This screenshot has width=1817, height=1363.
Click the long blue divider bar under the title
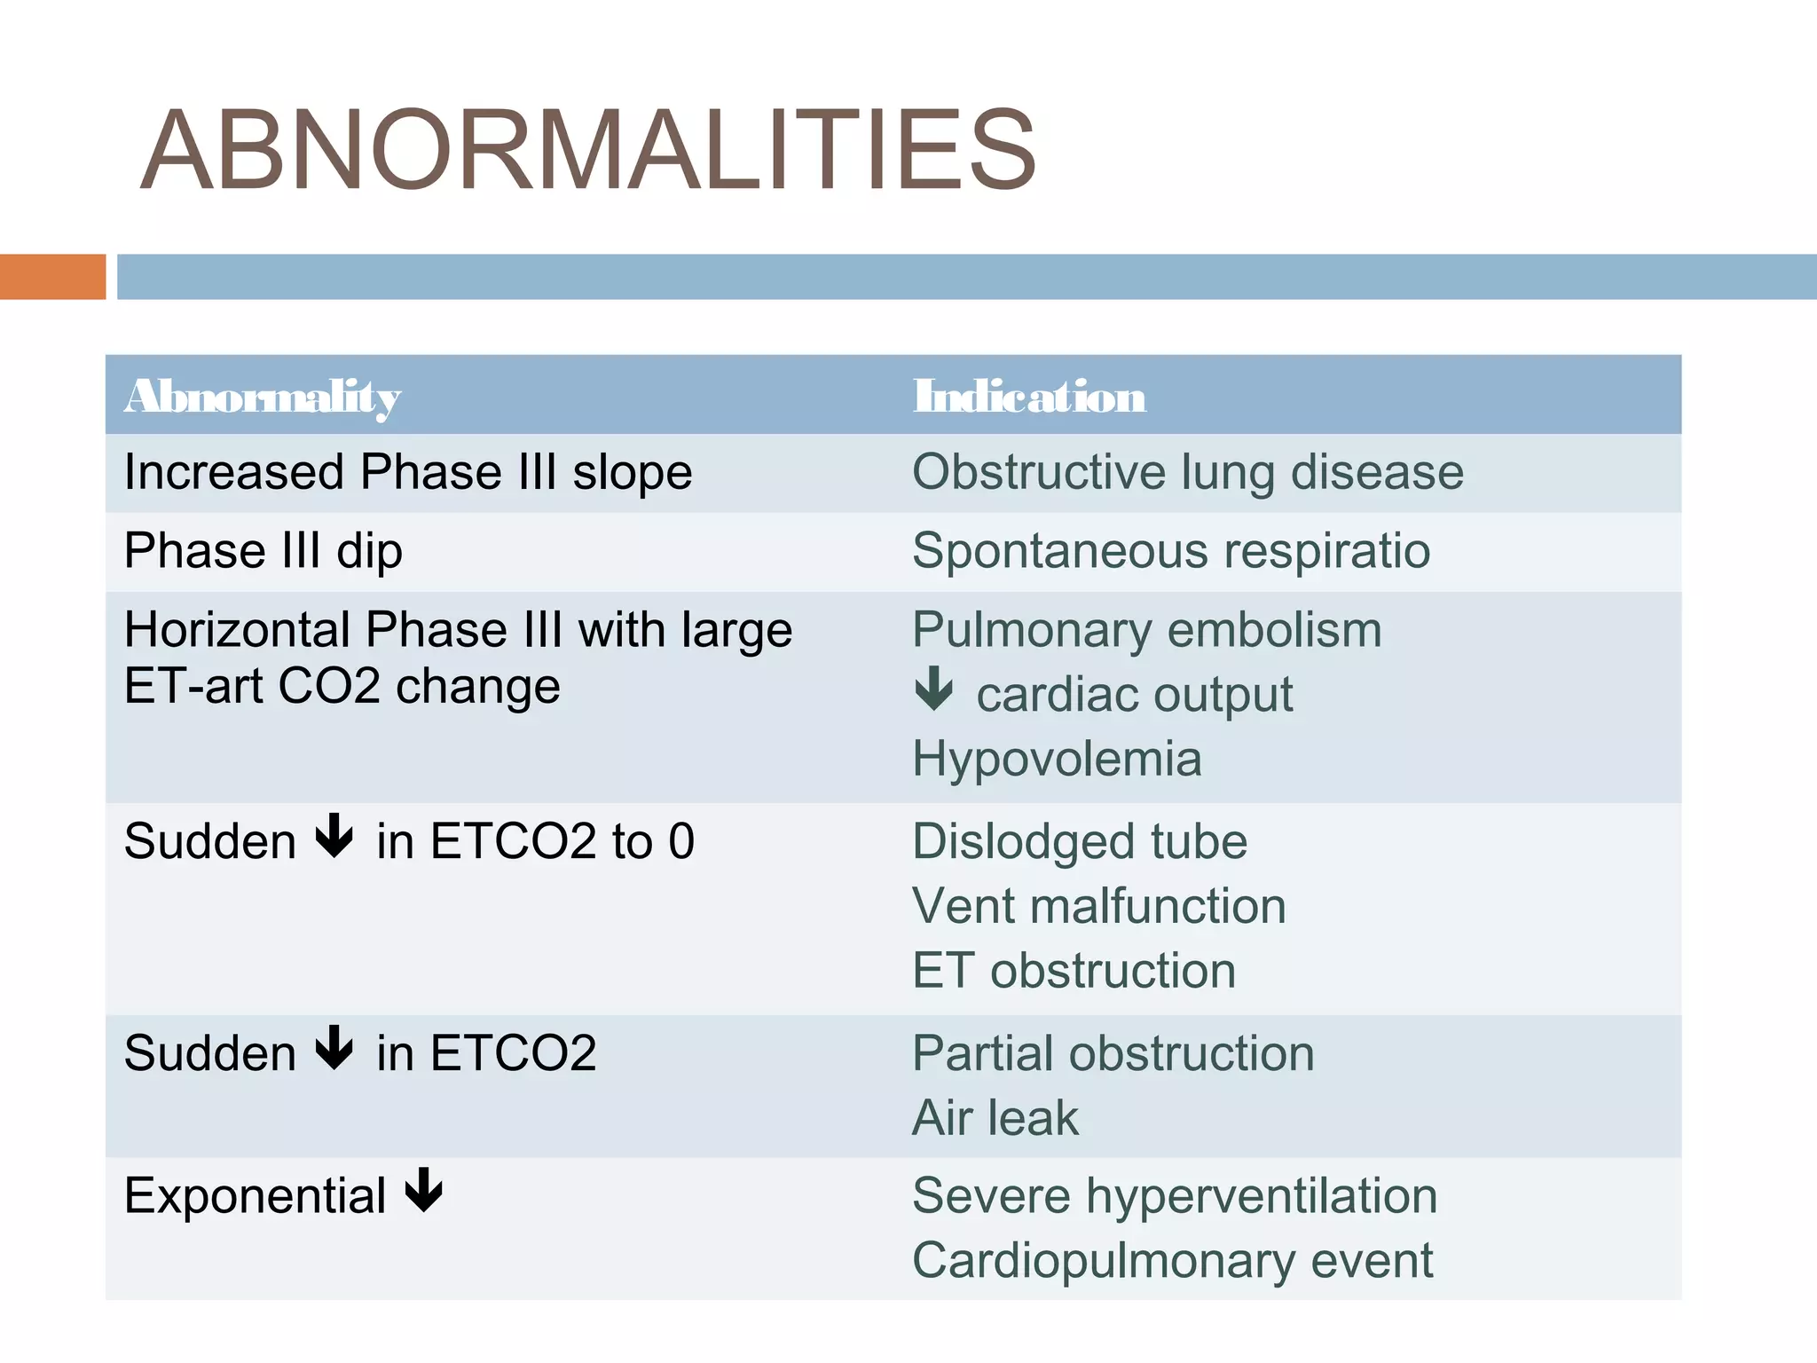click(965, 277)
